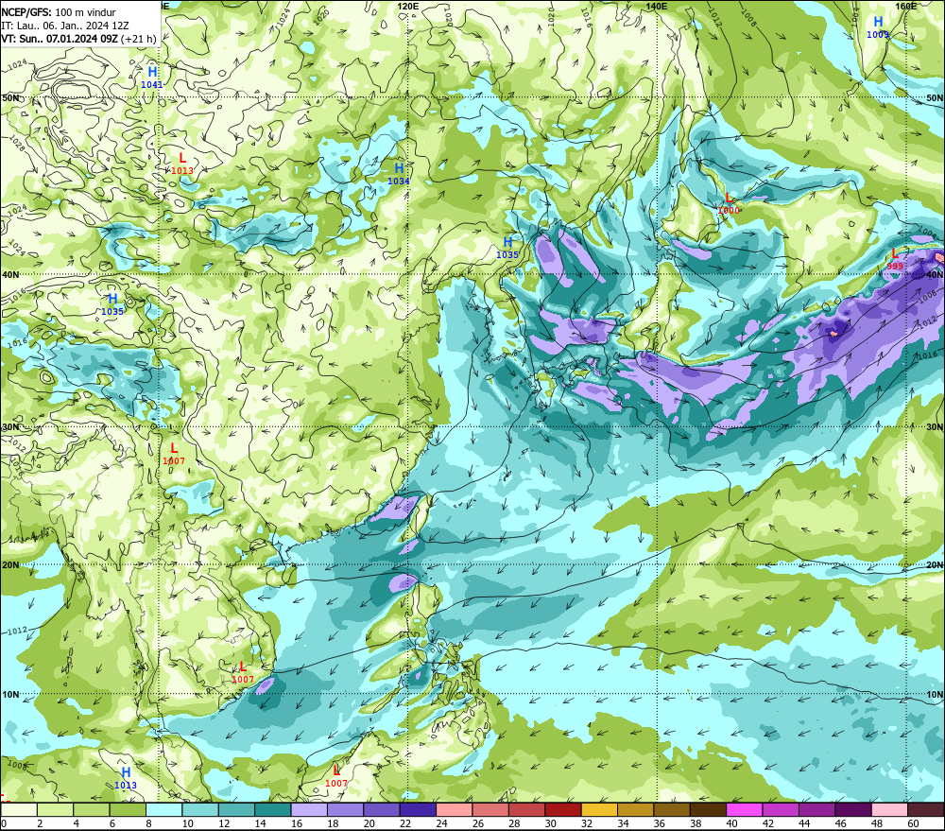Select the L 1000 low pressure marker
This screenshot has height=831, width=945.
coord(729,203)
